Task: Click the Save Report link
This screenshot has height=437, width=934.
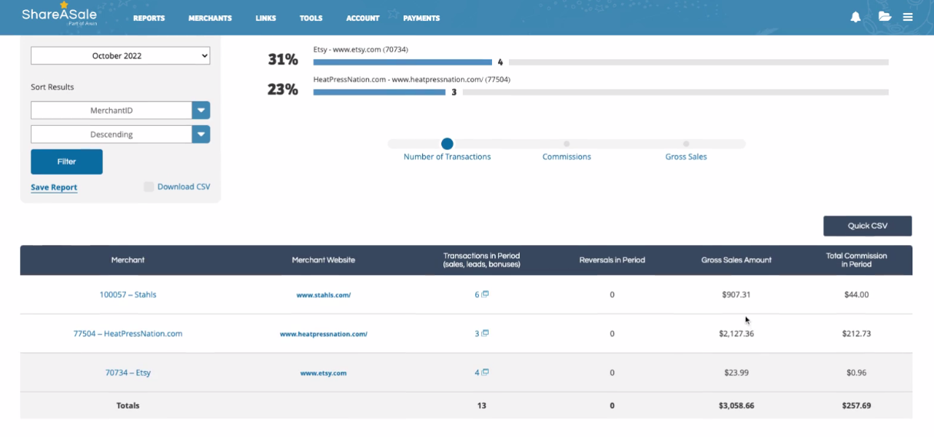Action: tap(54, 187)
